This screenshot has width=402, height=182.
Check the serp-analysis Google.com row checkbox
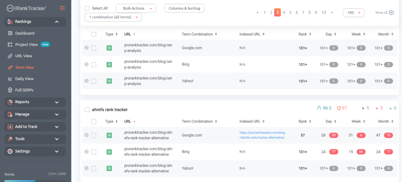click(94, 48)
